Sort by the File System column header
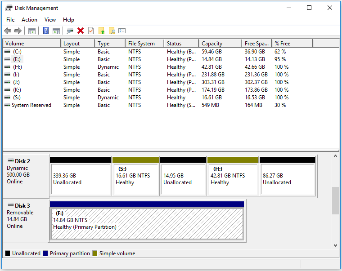 (141, 44)
